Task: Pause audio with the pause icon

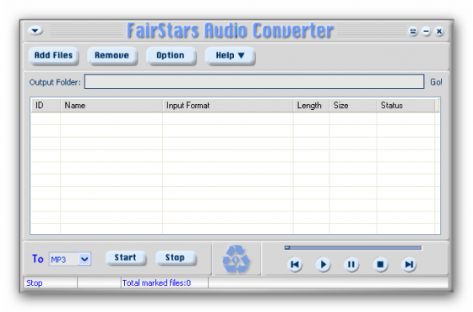Action: (351, 265)
